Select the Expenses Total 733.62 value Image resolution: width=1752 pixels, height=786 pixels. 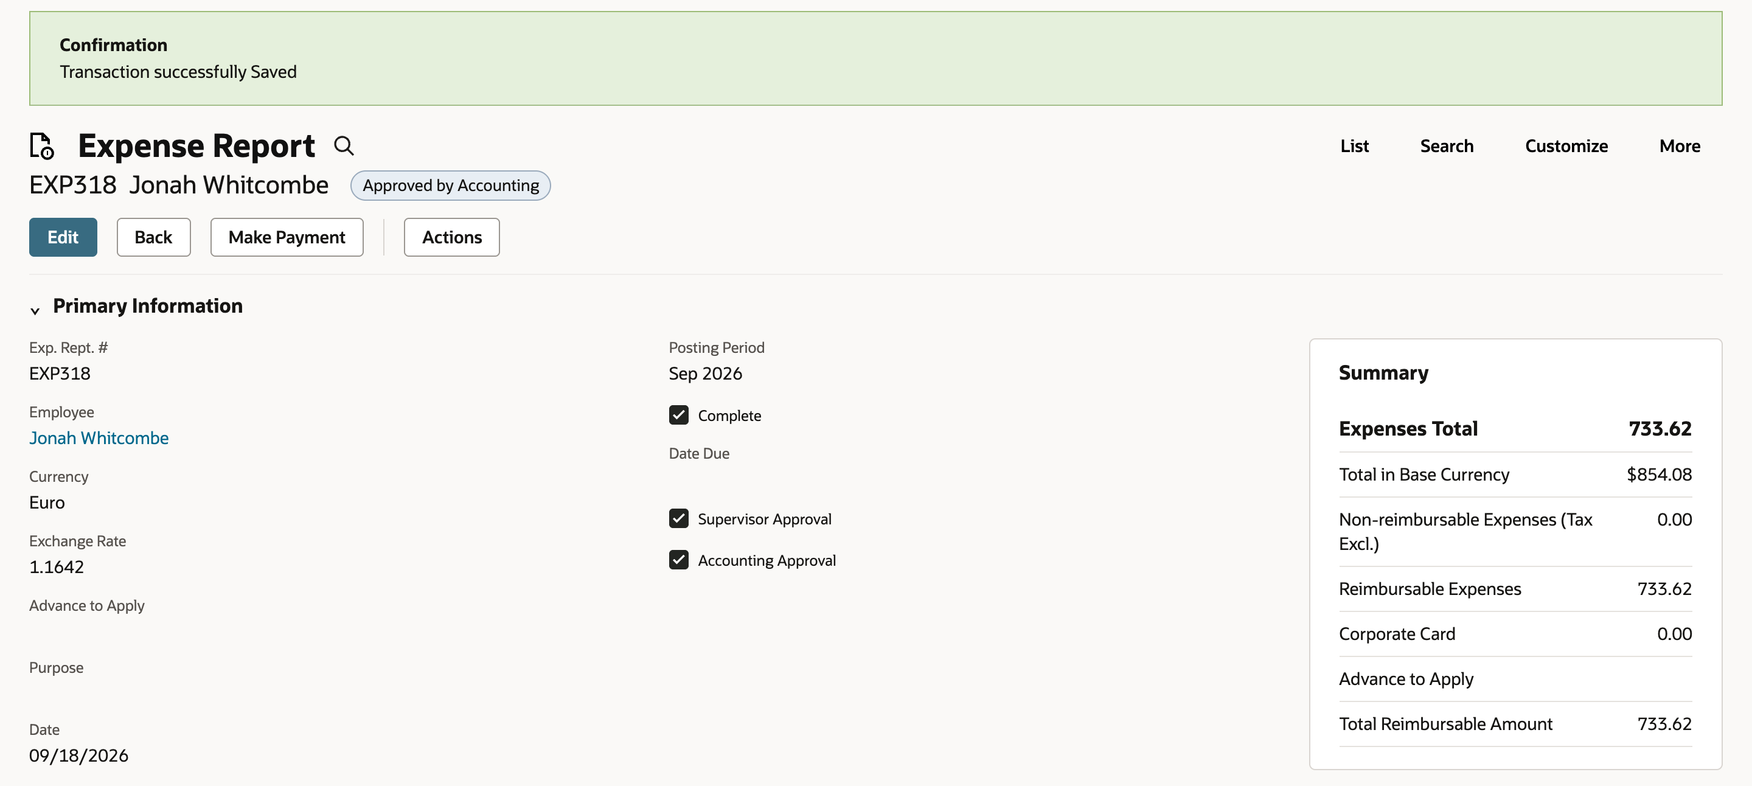click(x=1660, y=428)
